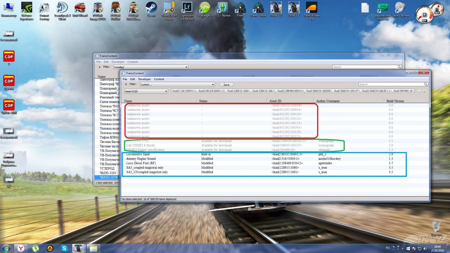Open the Steam desktop shortcut
Viewport: 450px width, 253px height.
(151, 9)
